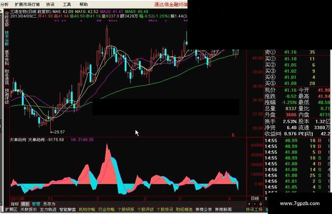Viewport: 332px width, 214px height.
Task: Click the 换手 2.53% value
Action: pyautogui.click(x=290, y=122)
